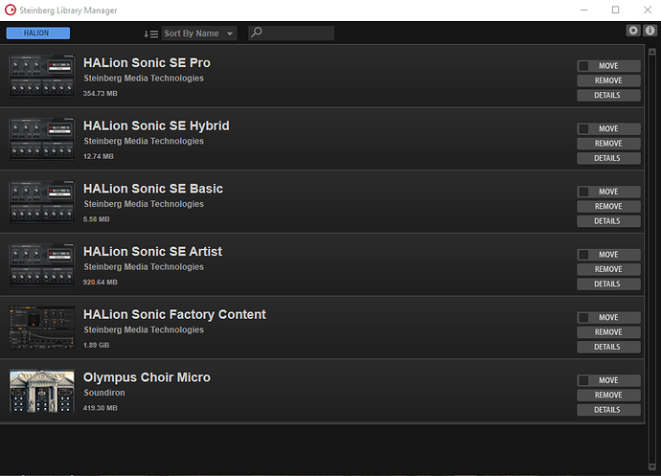Click the search magnifier icon
This screenshot has width=661, height=476.
coord(256,34)
